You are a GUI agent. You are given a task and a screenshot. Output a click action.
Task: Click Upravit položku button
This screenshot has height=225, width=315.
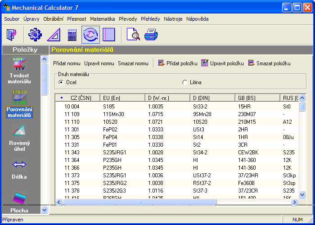(222, 63)
